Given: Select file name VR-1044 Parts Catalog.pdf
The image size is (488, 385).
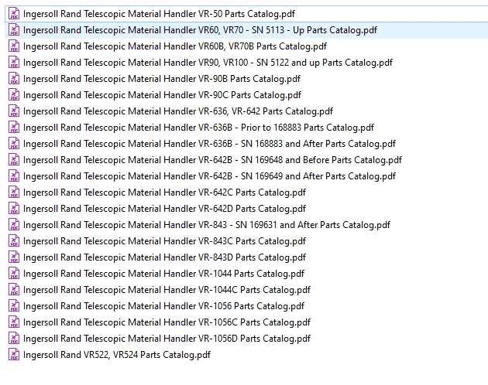Looking at the screenshot, I should click(x=163, y=274).
